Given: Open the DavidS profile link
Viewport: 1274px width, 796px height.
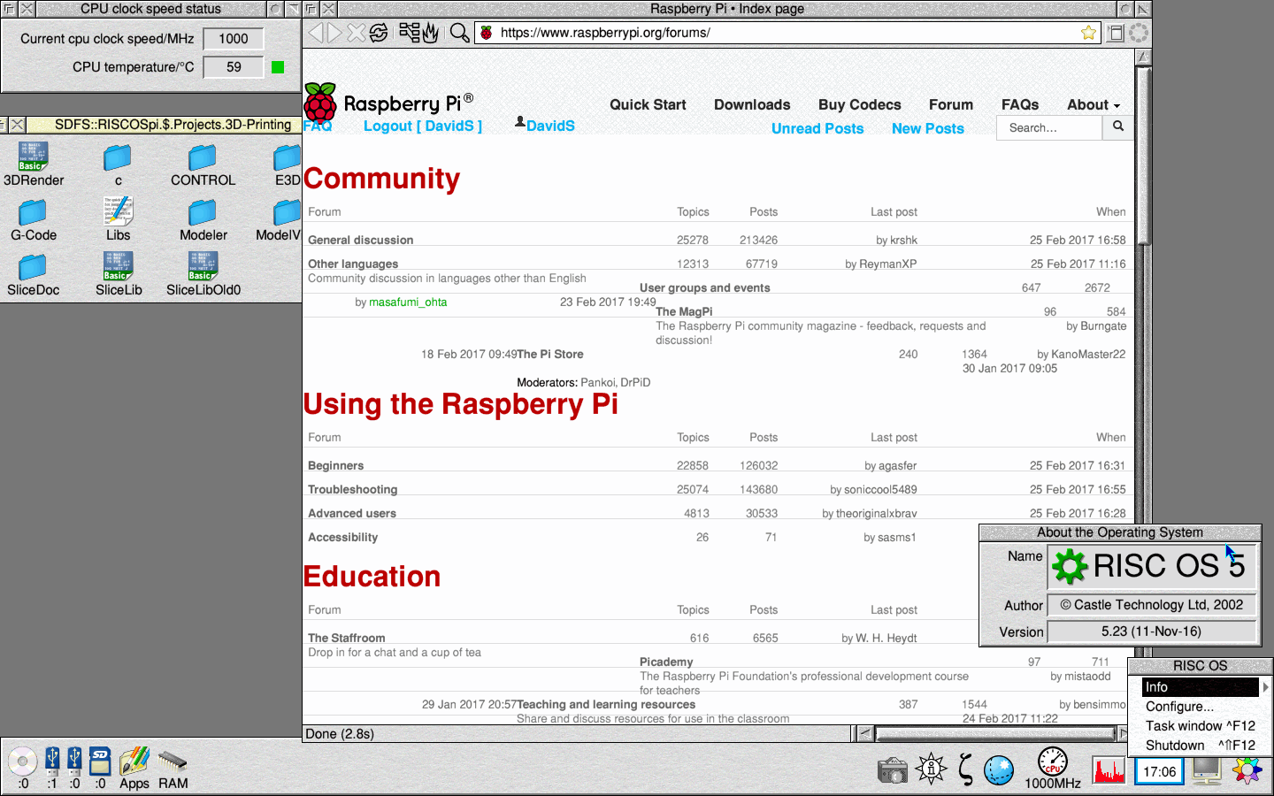Looking at the screenshot, I should click(550, 126).
